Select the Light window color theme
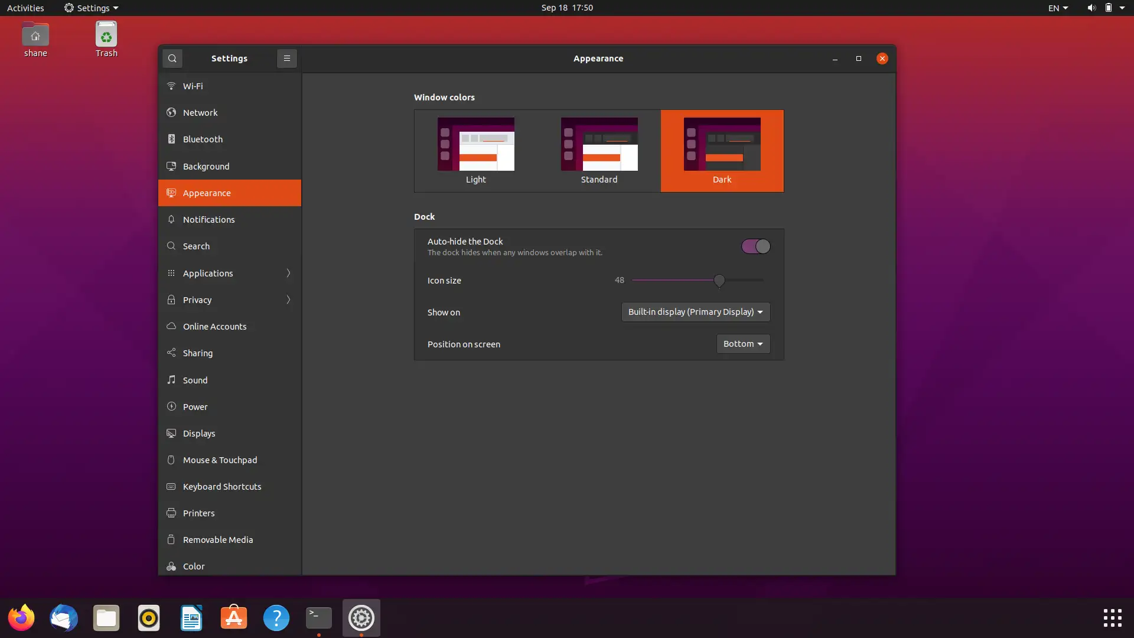Screen dimensions: 1134x638 [x=476, y=151]
